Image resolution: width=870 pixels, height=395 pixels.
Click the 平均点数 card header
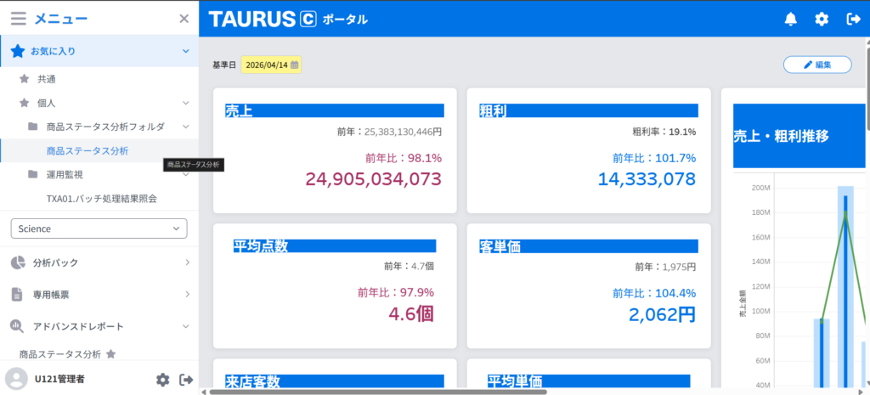coord(335,245)
